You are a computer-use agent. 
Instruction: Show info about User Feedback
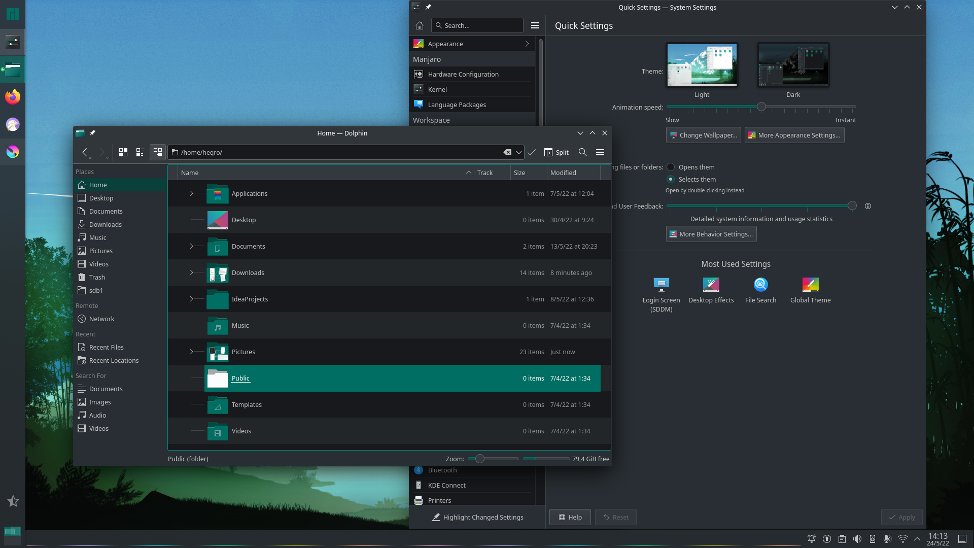pyautogui.click(x=868, y=206)
